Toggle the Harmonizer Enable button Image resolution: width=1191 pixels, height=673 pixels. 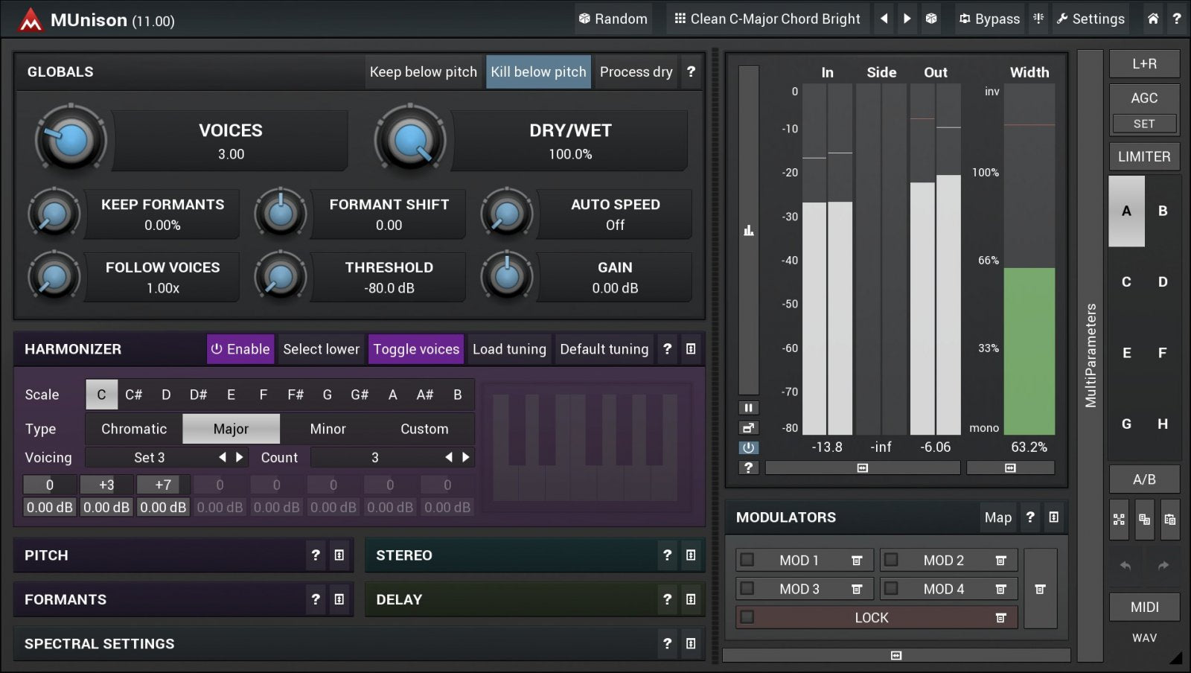pyautogui.click(x=240, y=349)
